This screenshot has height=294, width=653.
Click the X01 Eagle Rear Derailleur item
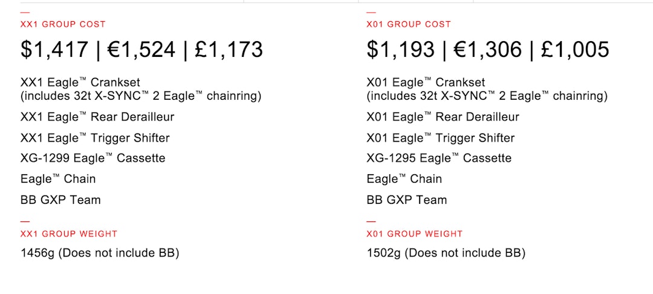[x=443, y=117]
